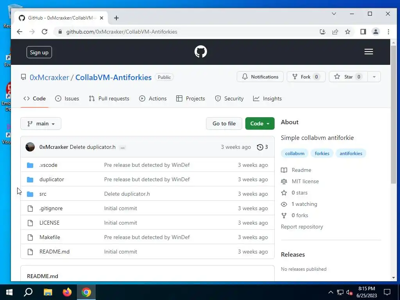Open a new browser tab
The image size is (400, 300).
click(x=116, y=18)
